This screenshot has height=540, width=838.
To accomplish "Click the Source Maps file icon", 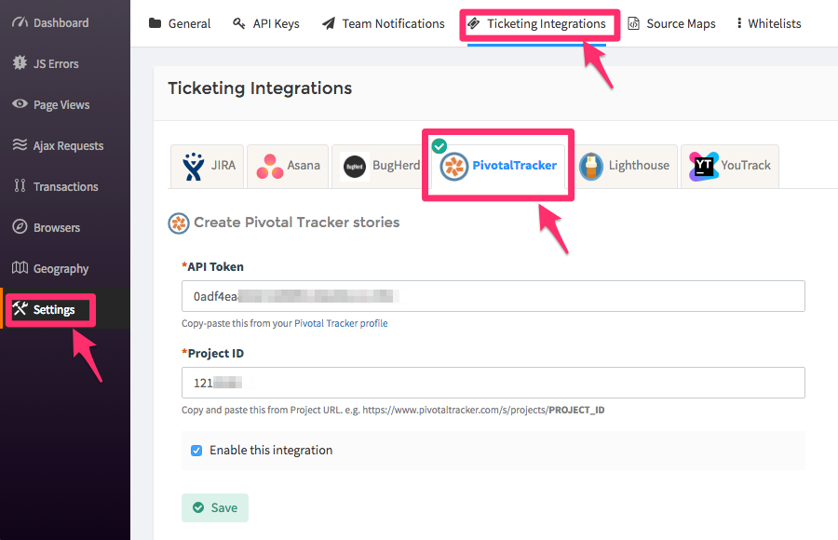I will [x=633, y=23].
